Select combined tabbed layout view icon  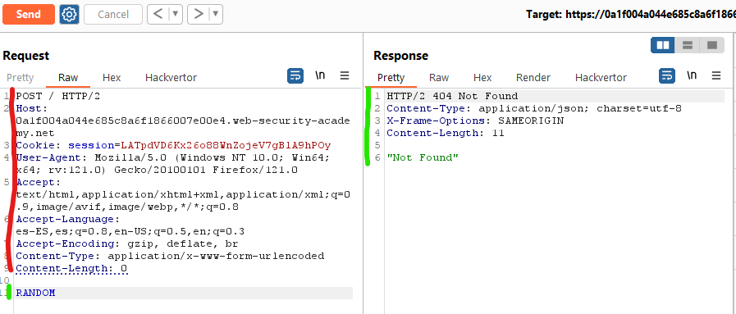(x=712, y=45)
